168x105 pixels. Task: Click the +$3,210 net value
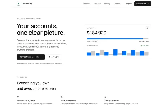tap(144, 46)
